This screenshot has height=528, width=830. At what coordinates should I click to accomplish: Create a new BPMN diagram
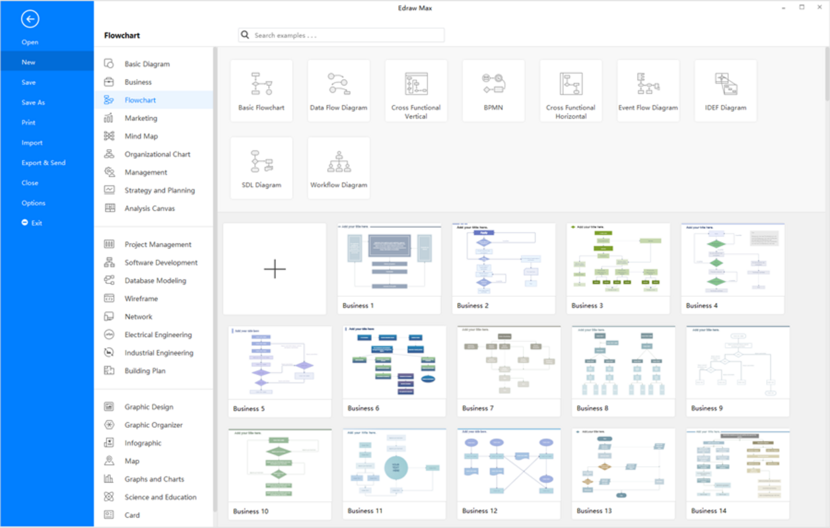tap(493, 90)
